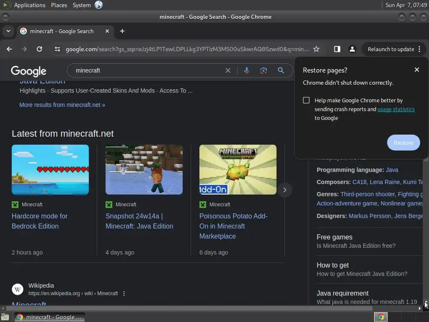Click the snowy Snapshot 24w14a thumbnail
The height and width of the screenshot is (322, 429).
(x=144, y=169)
